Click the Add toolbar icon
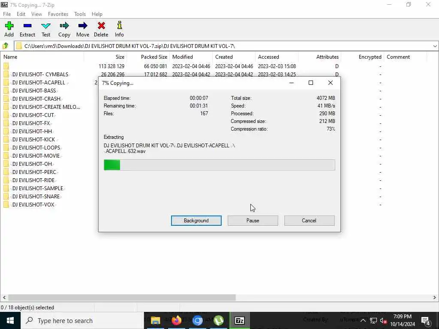The width and height of the screenshot is (439, 329). (x=9, y=26)
